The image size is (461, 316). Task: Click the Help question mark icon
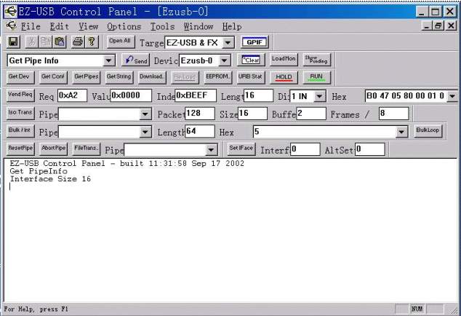pyautogui.click(x=92, y=42)
